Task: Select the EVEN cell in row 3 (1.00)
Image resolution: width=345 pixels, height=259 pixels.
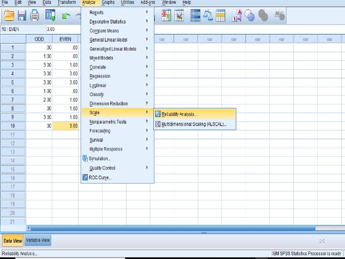Action: (65, 65)
